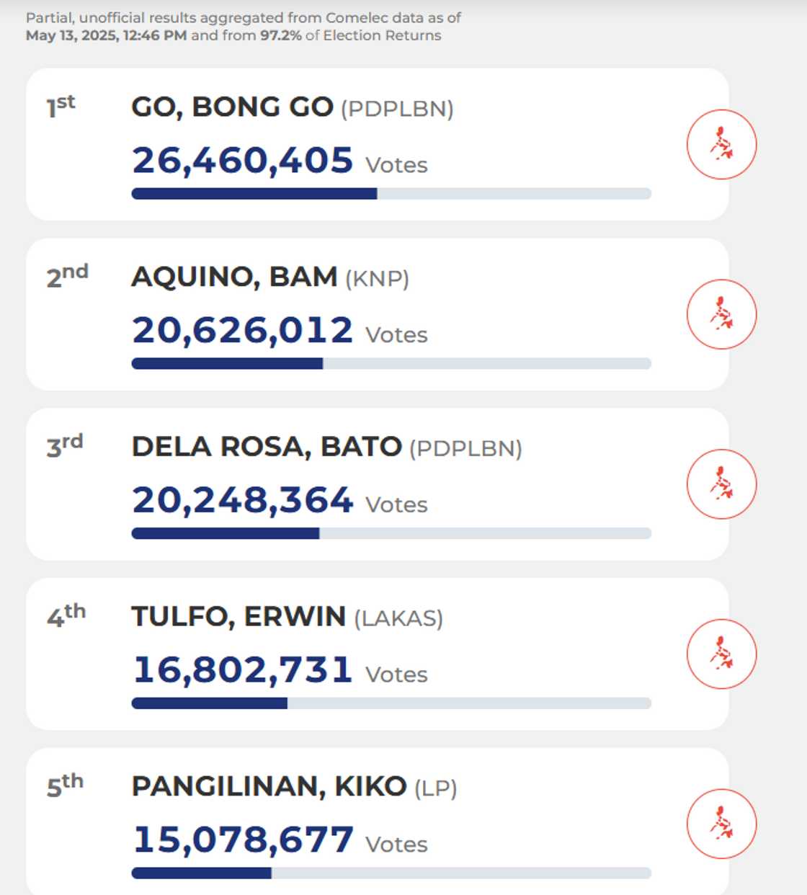Click Dela Rosa's vote progress bar
The width and height of the screenshot is (807, 895).
click(391, 533)
